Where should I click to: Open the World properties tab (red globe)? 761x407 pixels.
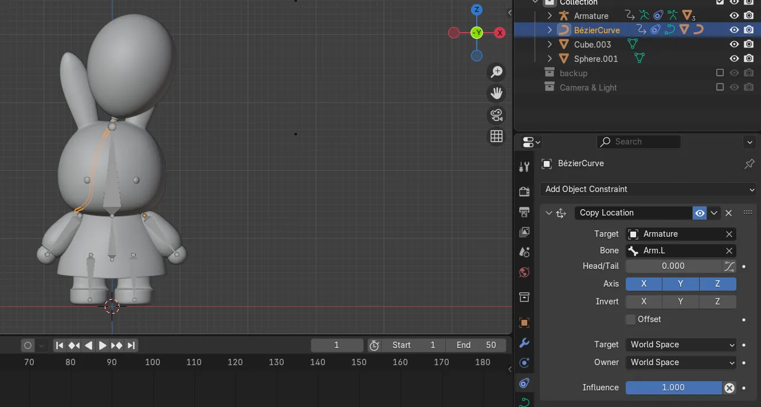click(524, 272)
